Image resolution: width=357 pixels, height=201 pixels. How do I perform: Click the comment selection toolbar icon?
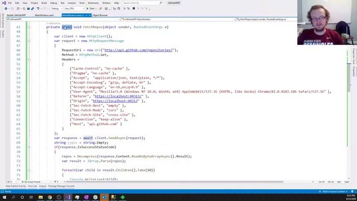coord(124,9)
